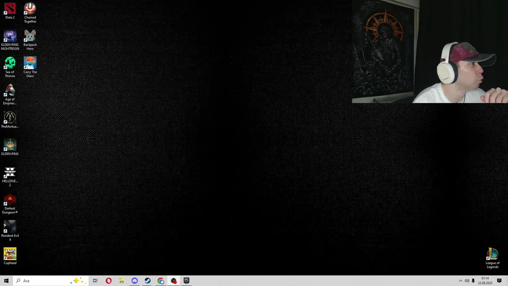Open Discord from the taskbar
508x286 pixels.
(x=135, y=281)
